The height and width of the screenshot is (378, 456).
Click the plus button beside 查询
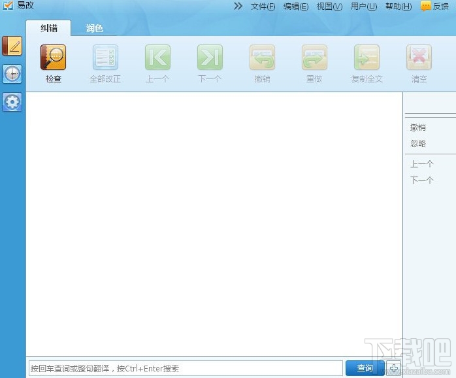click(394, 368)
